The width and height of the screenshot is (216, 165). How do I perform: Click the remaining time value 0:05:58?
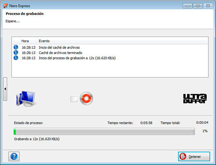[146, 123]
